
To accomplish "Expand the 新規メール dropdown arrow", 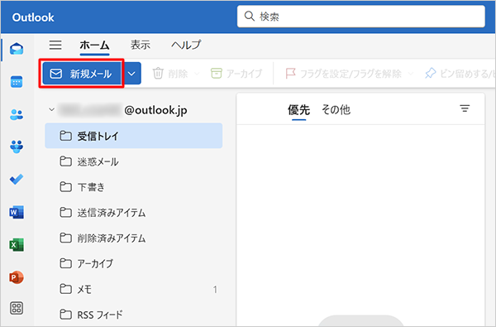I will pyautogui.click(x=131, y=74).
